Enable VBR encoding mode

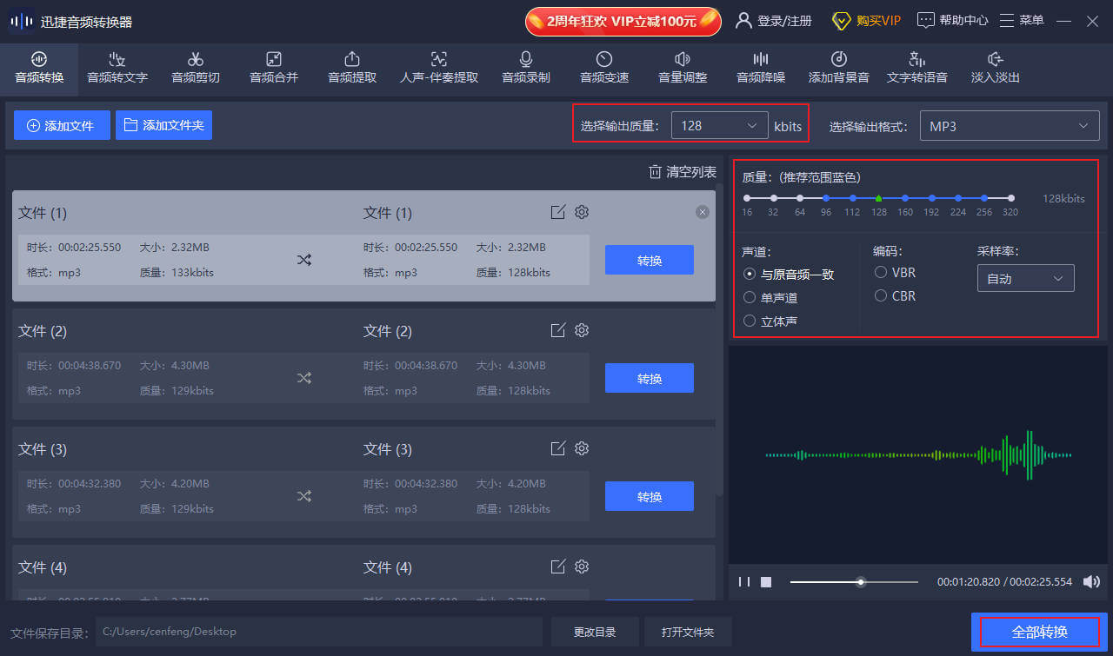point(880,272)
